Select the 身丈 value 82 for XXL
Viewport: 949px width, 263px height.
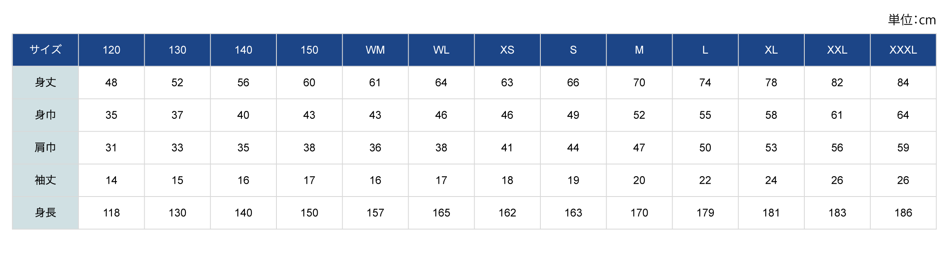[x=837, y=82]
